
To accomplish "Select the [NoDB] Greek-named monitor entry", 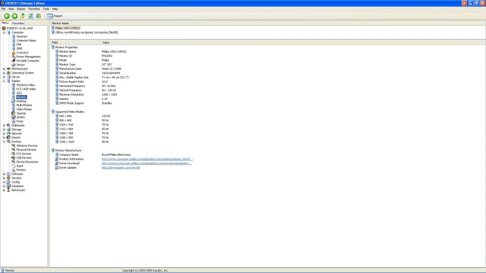I will (86, 32).
